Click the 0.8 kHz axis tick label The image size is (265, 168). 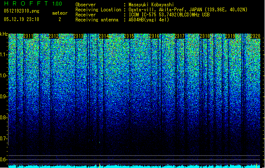(4, 118)
